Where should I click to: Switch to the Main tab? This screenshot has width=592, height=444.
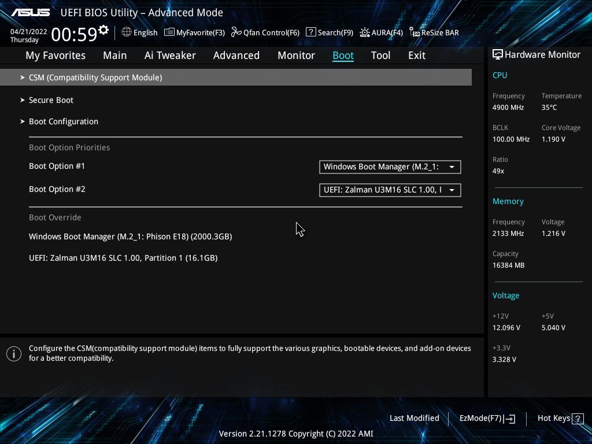[x=115, y=55]
